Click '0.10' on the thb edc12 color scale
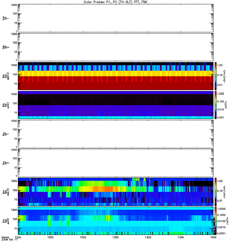 [x=220, y=75]
